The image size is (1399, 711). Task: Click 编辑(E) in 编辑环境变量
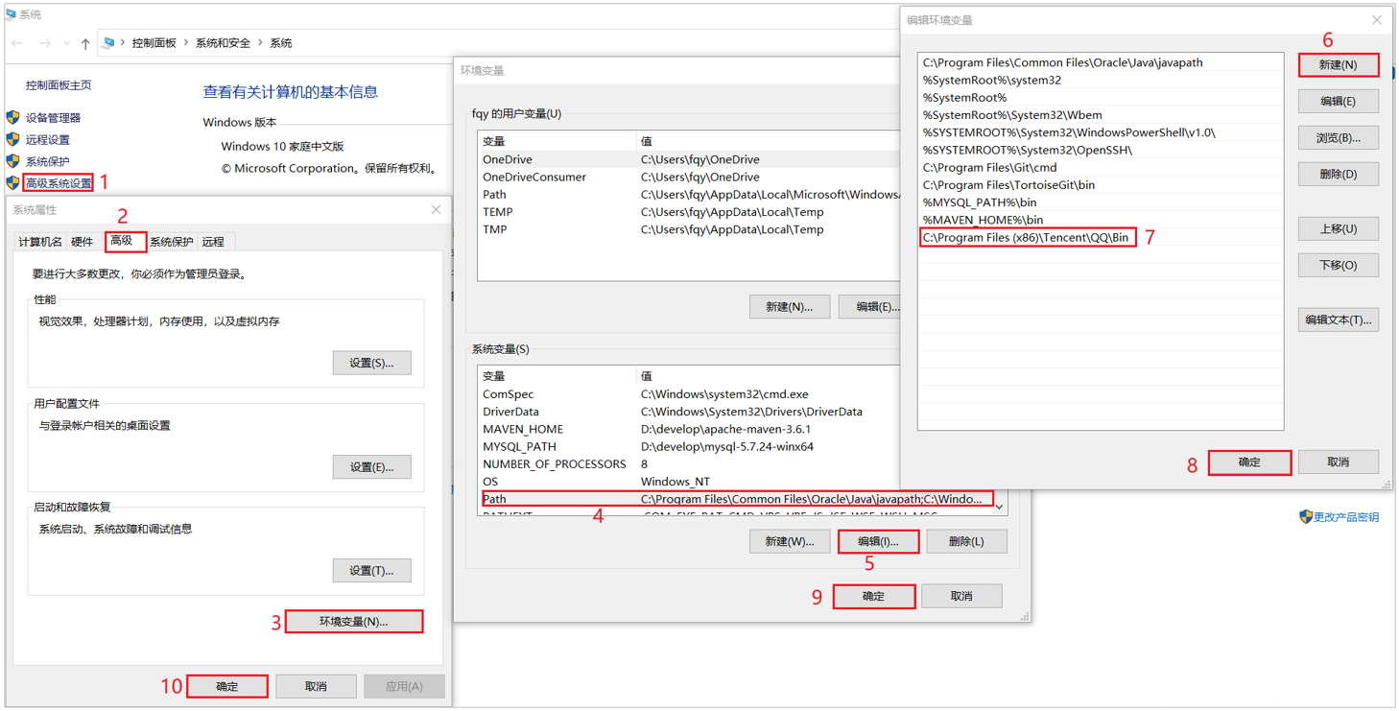coord(1339,101)
